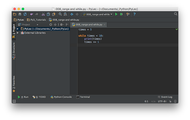Expand the PyLec project folder

click(x=18, y=29)
